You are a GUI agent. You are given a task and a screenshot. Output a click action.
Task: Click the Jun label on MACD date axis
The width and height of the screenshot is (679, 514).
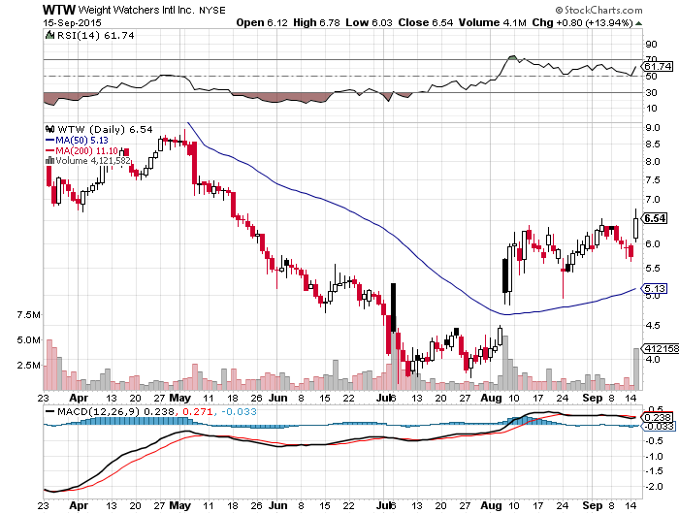point(277,505)
